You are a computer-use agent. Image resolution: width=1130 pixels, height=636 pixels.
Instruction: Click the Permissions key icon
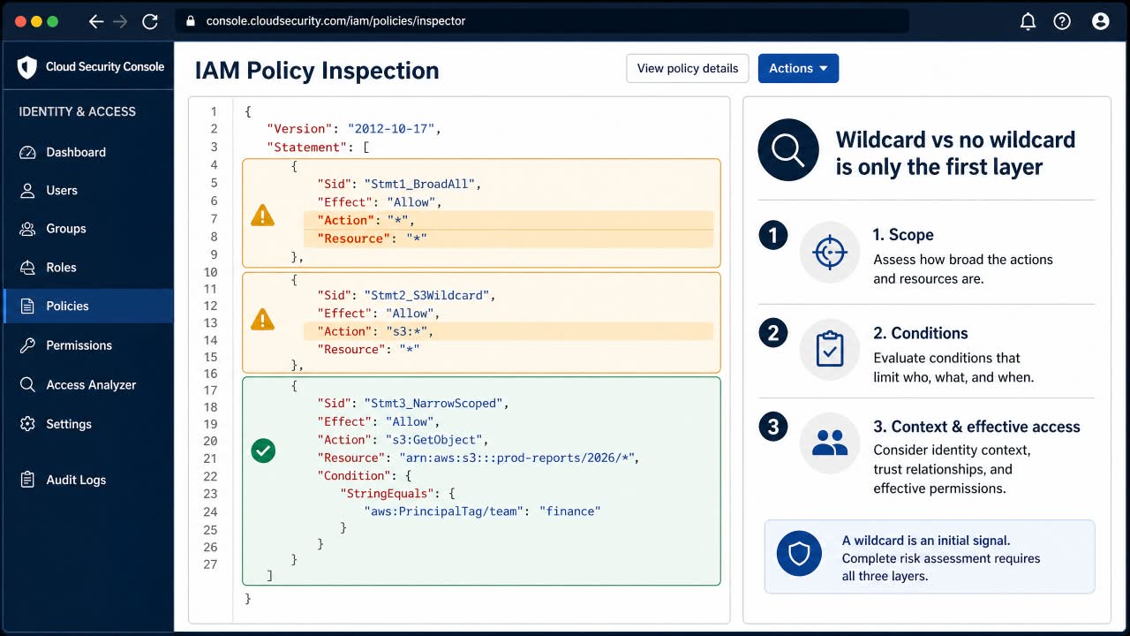point(27,345)
